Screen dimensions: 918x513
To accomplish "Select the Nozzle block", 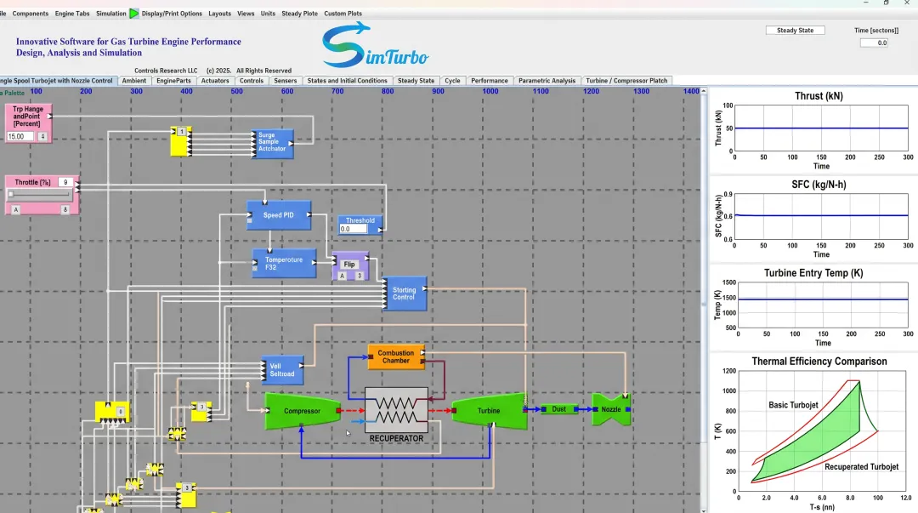I will (610, 409).
